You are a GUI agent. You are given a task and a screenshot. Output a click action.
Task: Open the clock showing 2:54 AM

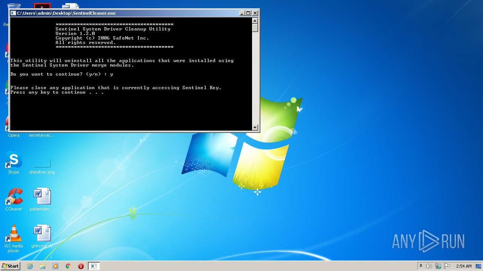click(x=464, y=266)
